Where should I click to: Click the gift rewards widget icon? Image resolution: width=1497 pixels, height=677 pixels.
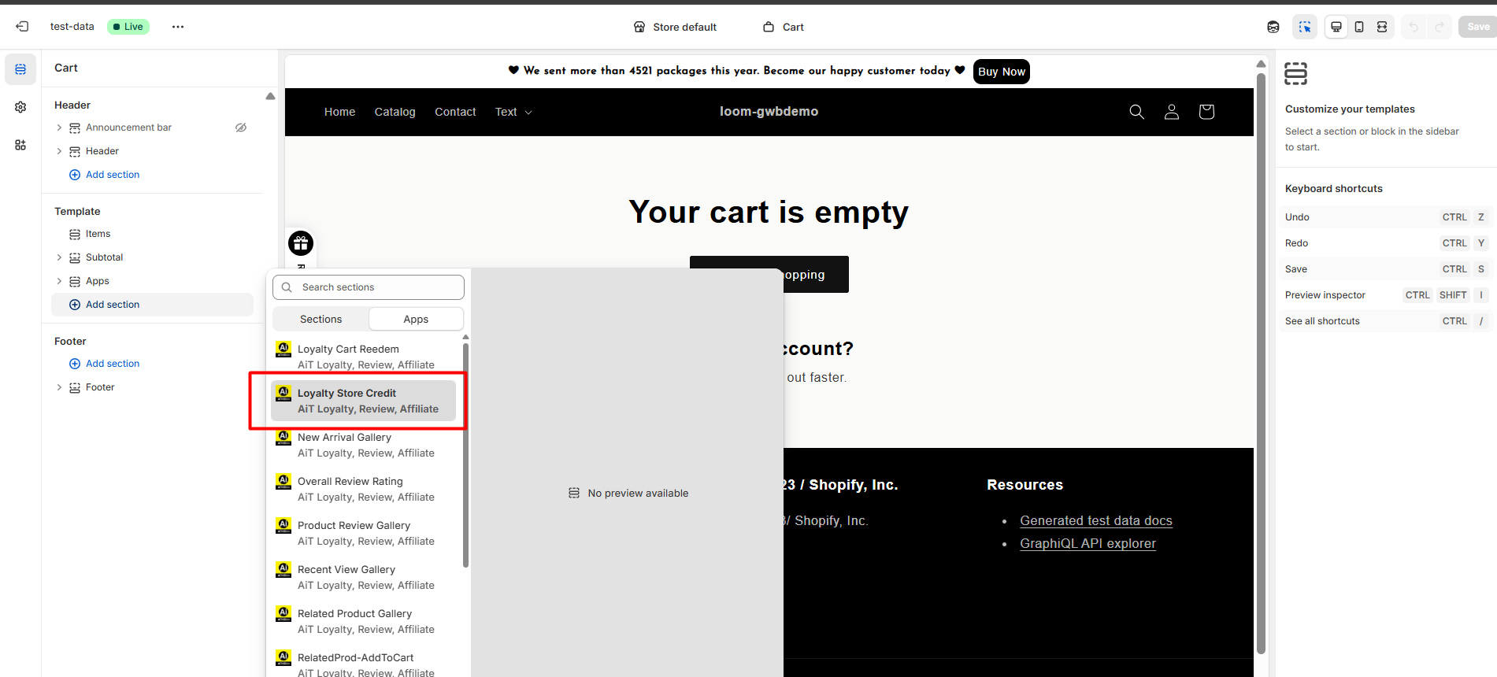pos(301,243)
